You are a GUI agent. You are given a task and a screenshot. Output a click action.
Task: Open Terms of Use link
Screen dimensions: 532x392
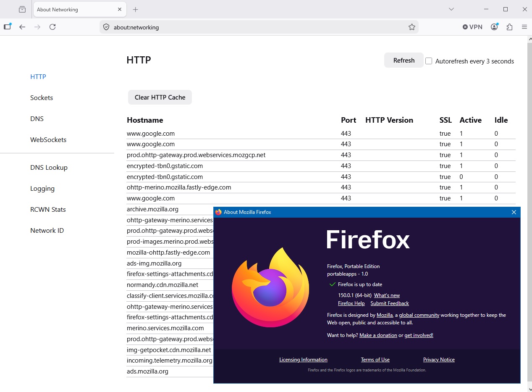tap(375, 360)
